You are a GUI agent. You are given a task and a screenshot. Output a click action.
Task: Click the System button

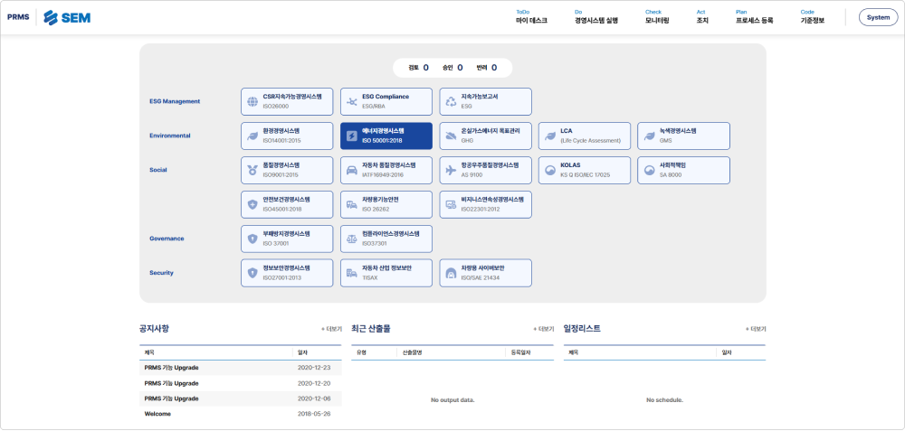(879, 17)
